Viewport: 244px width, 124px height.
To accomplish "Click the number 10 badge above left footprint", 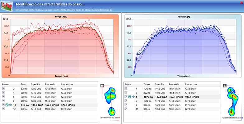I will [102, 85].
